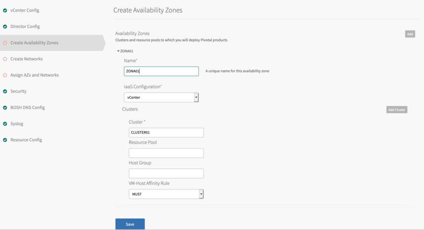Viewport: 424px width, 230px height.
Task: Click the Security green check icon
Action: 5,91
